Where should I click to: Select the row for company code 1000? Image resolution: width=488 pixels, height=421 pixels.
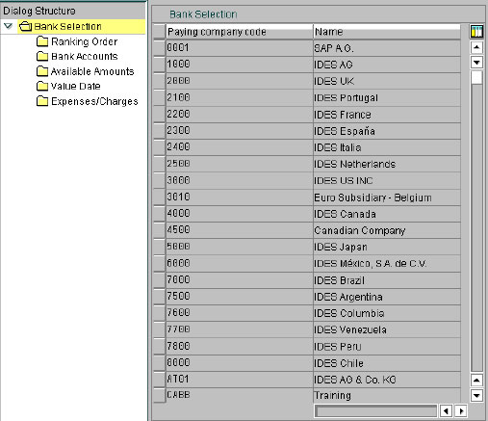click(159, 65)
